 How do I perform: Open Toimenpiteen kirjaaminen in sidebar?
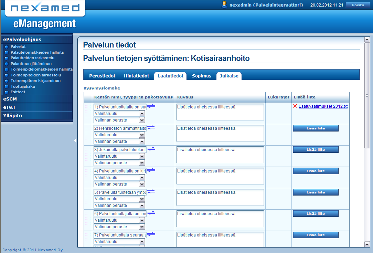(35, 81)
